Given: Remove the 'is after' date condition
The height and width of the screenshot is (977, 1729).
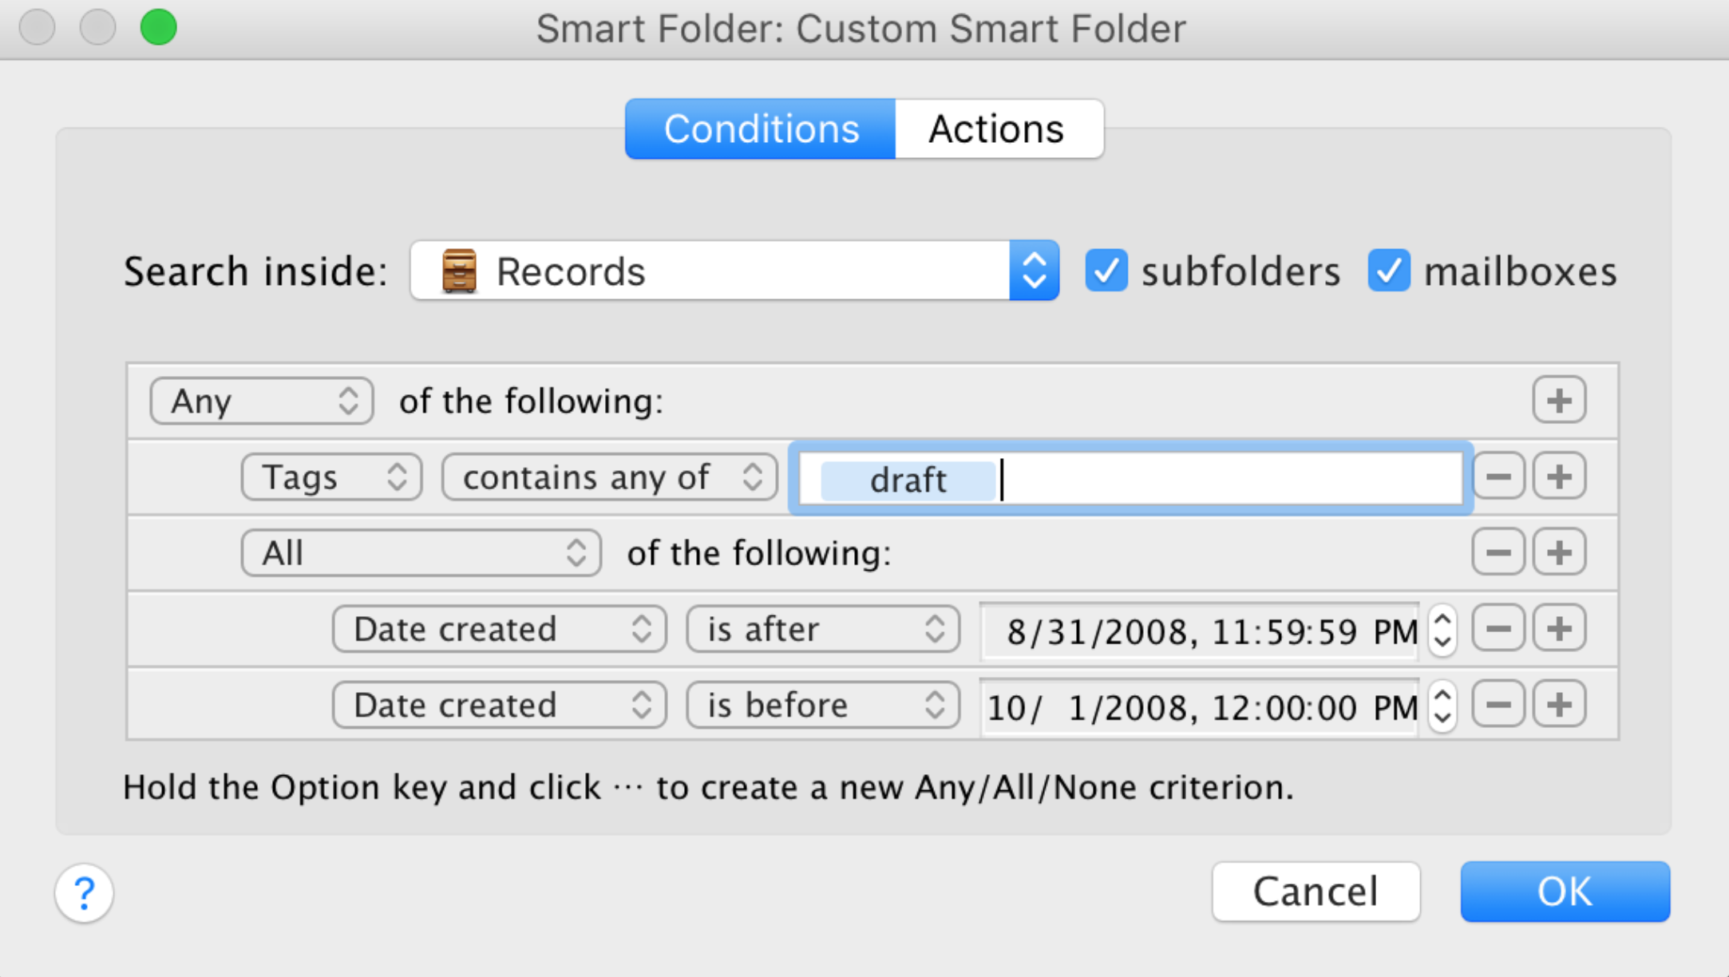Looking at the screenshot, I should click(x=1498, y=628).
